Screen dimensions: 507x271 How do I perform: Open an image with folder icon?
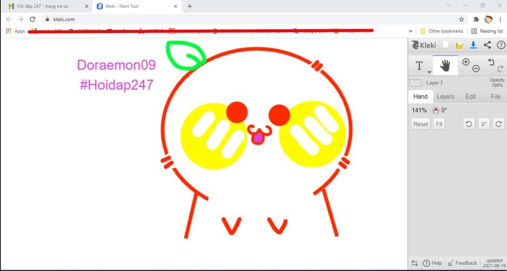[459, 45]
